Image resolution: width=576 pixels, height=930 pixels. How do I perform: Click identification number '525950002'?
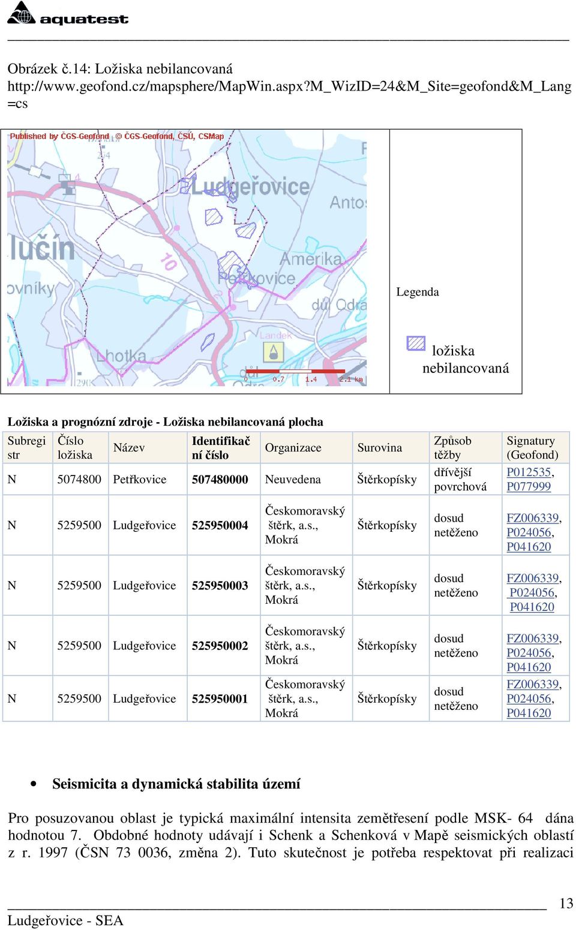coord(220,646)
